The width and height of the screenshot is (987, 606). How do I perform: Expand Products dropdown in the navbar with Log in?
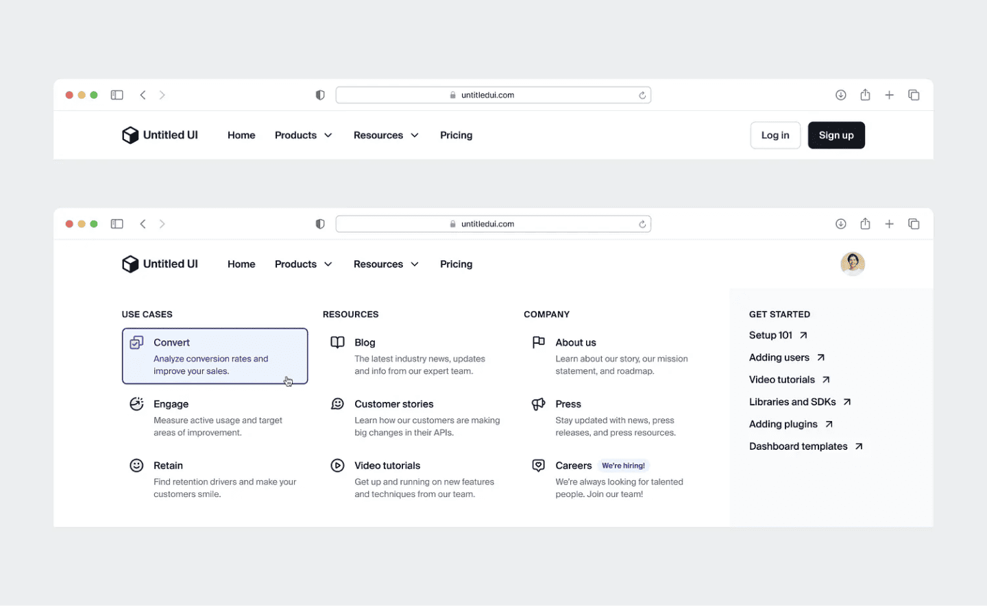(303, 136)
